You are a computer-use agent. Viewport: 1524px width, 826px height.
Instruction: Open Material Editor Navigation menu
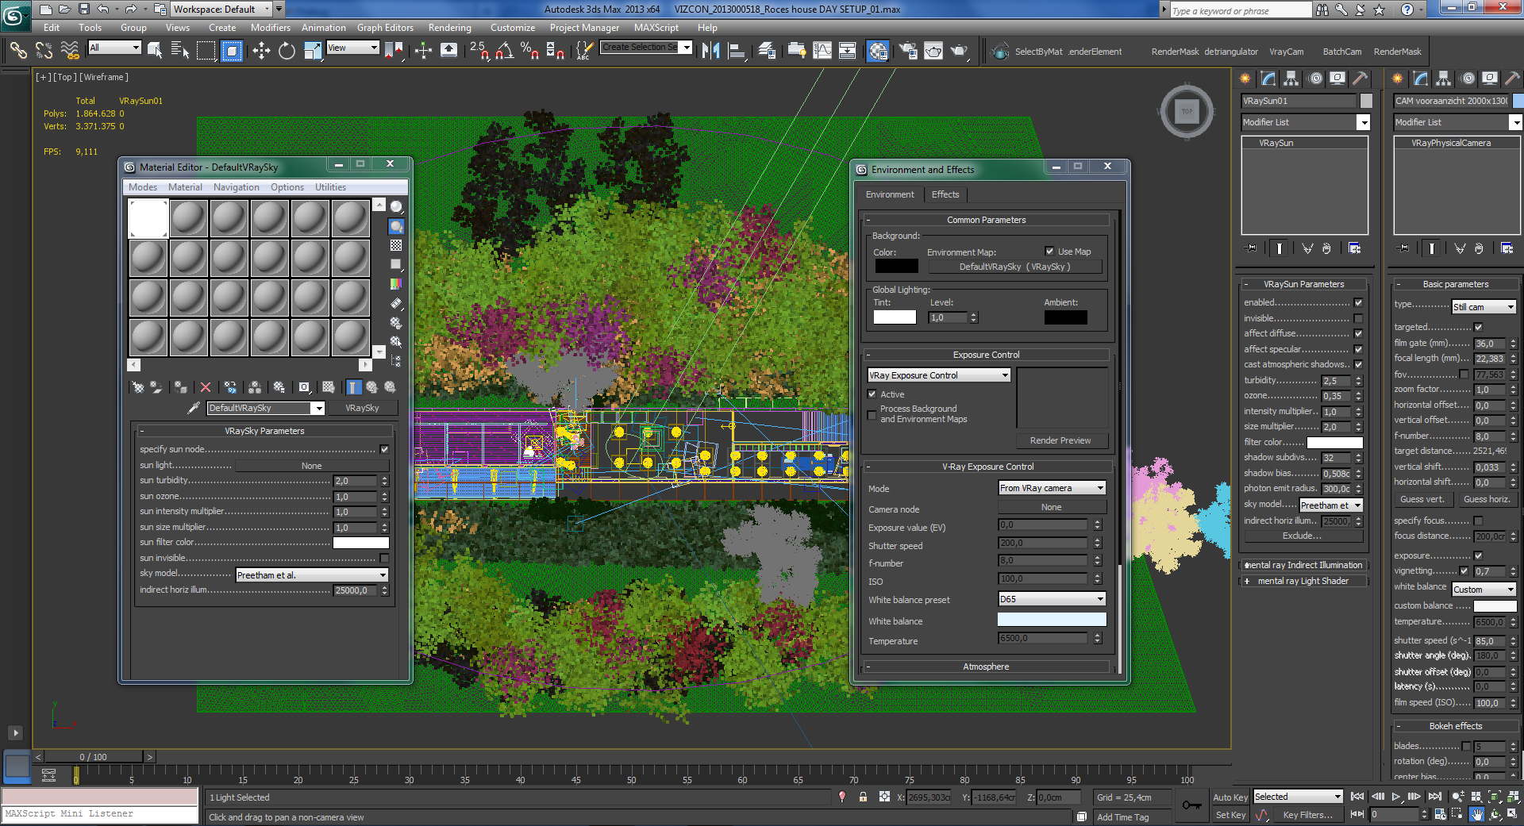click(x=236, y=187)
